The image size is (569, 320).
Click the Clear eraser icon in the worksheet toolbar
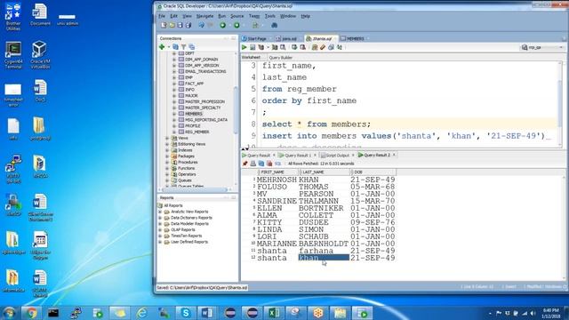point(323,47)
